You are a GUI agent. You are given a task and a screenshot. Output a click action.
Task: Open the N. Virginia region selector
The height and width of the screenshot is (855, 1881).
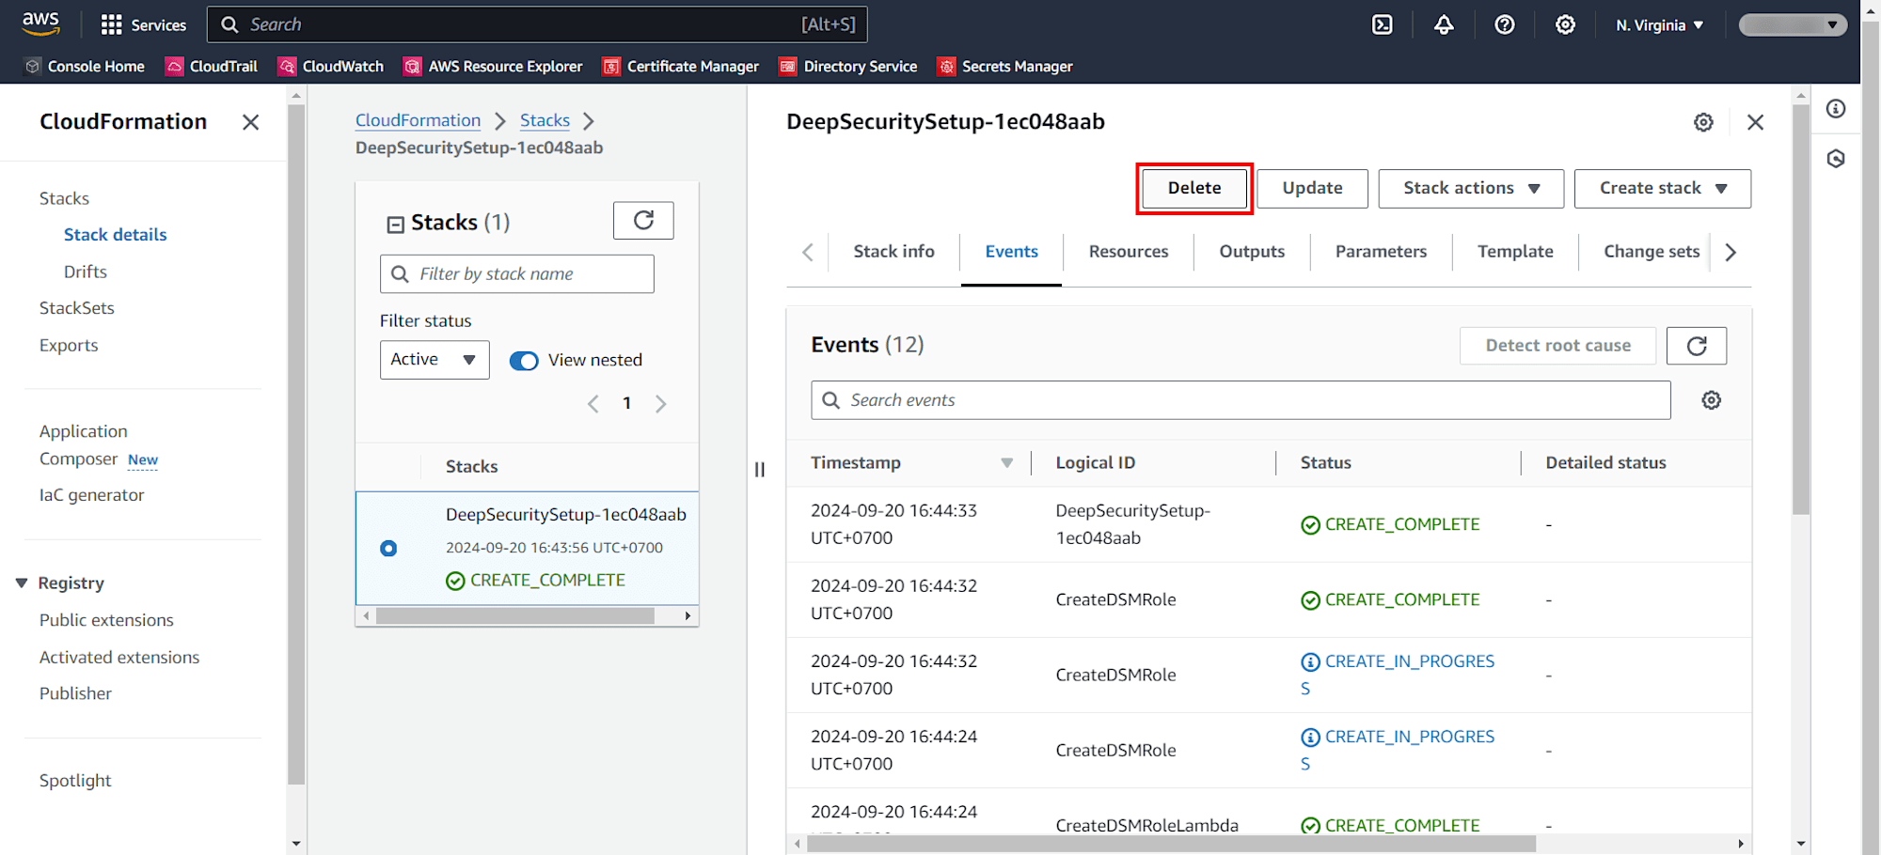pos(1660,25)
